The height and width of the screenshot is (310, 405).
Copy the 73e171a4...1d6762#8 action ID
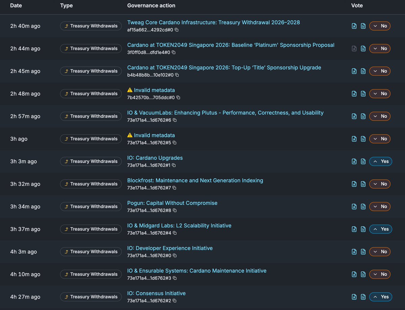pos(174,211)
